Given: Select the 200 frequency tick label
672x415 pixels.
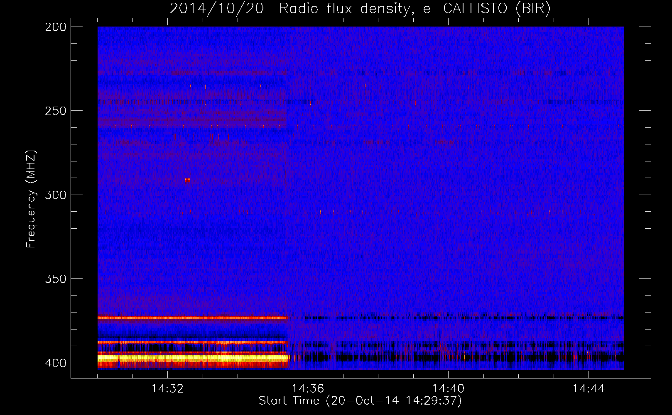Looking at the screenshot, I should click(x=56, y=27).
